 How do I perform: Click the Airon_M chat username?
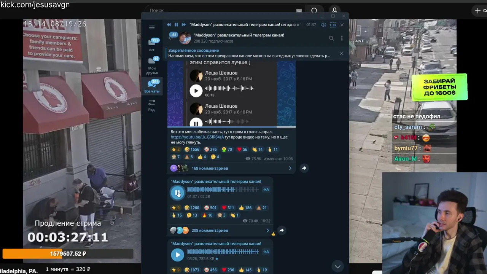click(x=405, y=159)
